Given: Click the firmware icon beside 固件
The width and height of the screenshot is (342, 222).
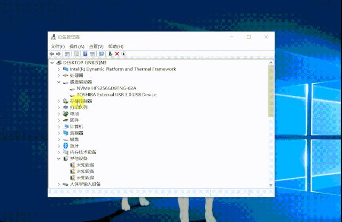Looking at the screenshot, I should (x=65, y=120).
